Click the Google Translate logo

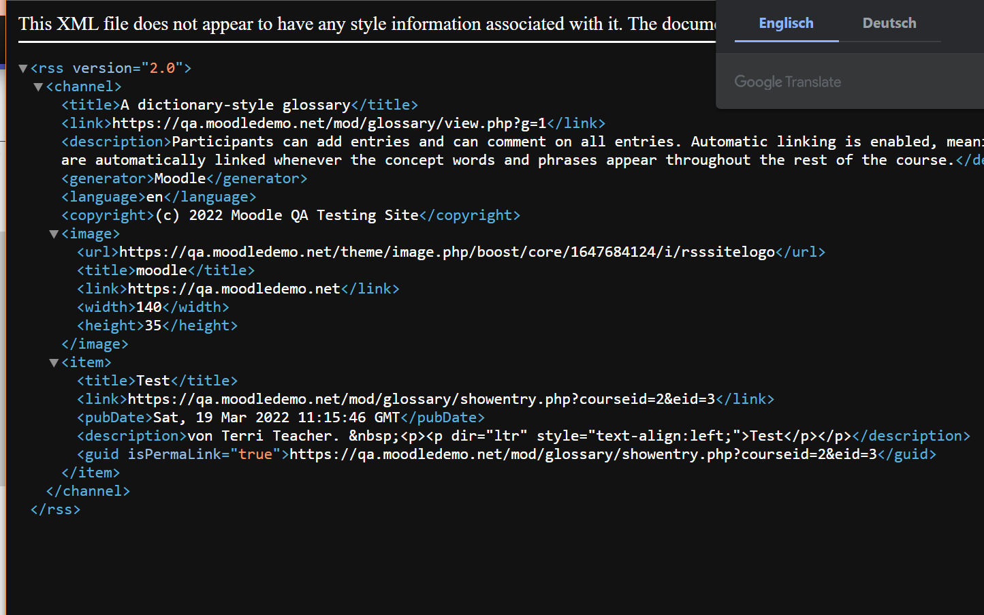tap(787, 82)
